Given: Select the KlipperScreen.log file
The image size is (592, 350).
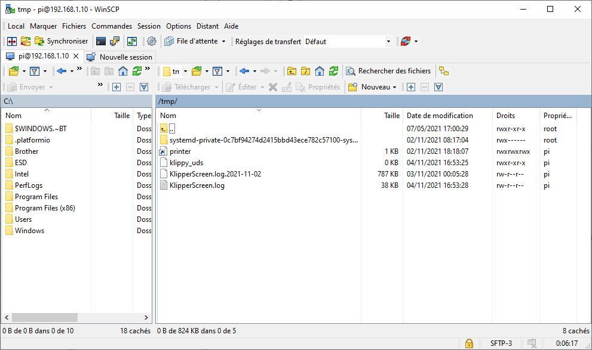Looking at the screenshot, I should (197, 185).
